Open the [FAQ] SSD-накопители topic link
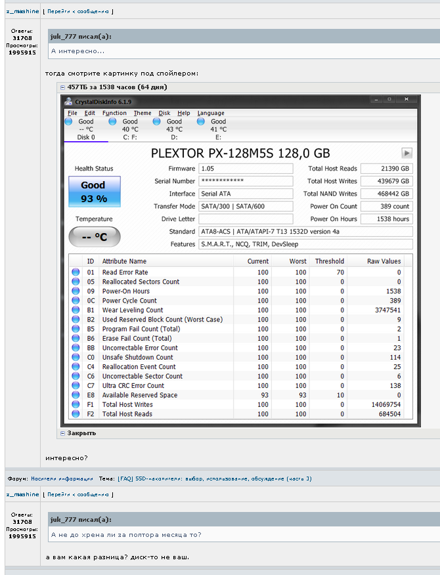Viewport: 440px width, 575px height. coord(215,479)
